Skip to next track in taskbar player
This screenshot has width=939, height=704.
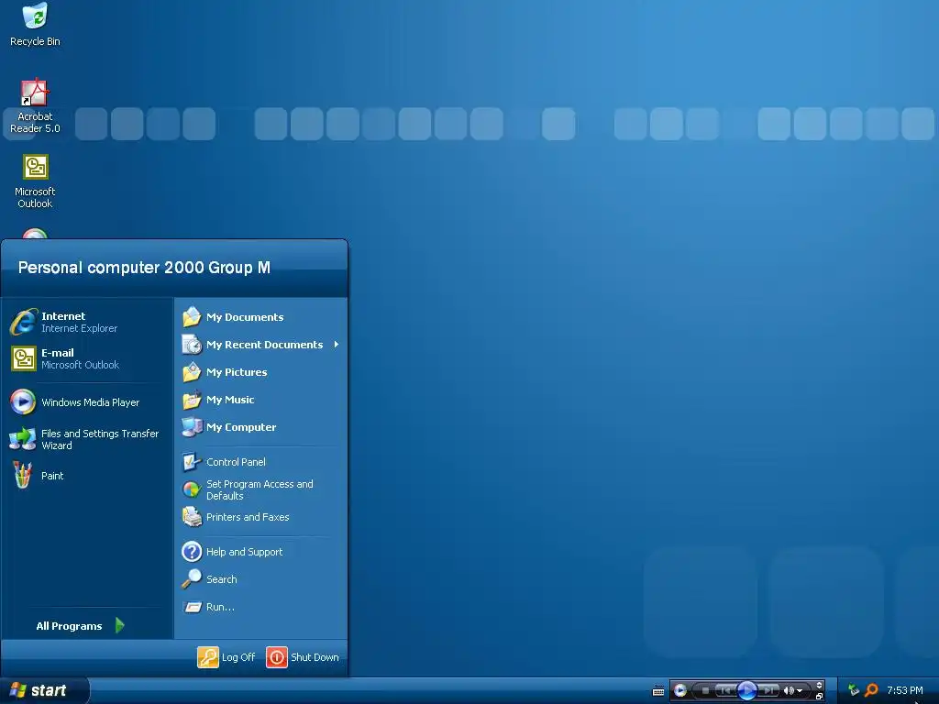pyautogui.click(x=768, y=691)
